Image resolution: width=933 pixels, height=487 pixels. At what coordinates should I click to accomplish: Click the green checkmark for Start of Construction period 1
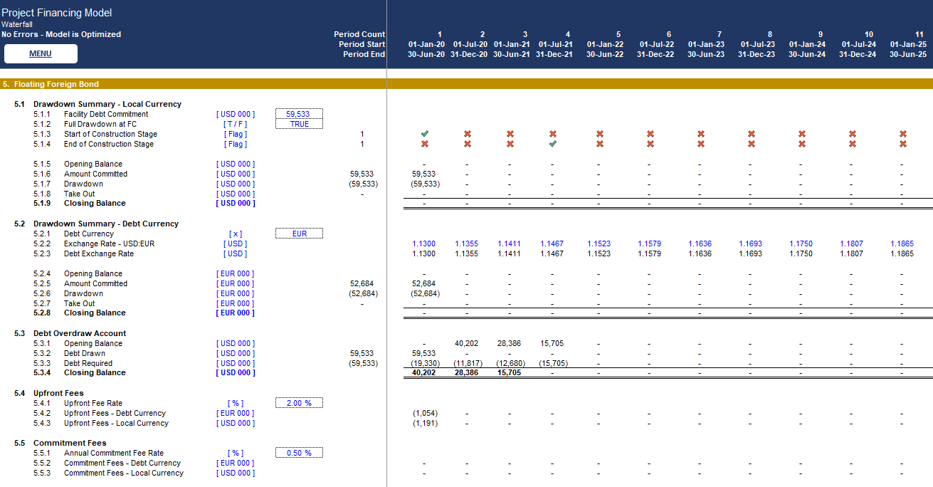pyautogui.click(x=426, y=134)
